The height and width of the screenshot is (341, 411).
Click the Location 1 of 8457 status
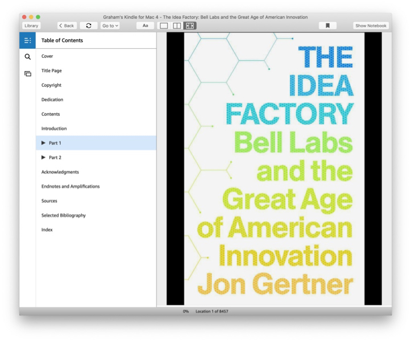pyautogui.click(x=212, y=311)
